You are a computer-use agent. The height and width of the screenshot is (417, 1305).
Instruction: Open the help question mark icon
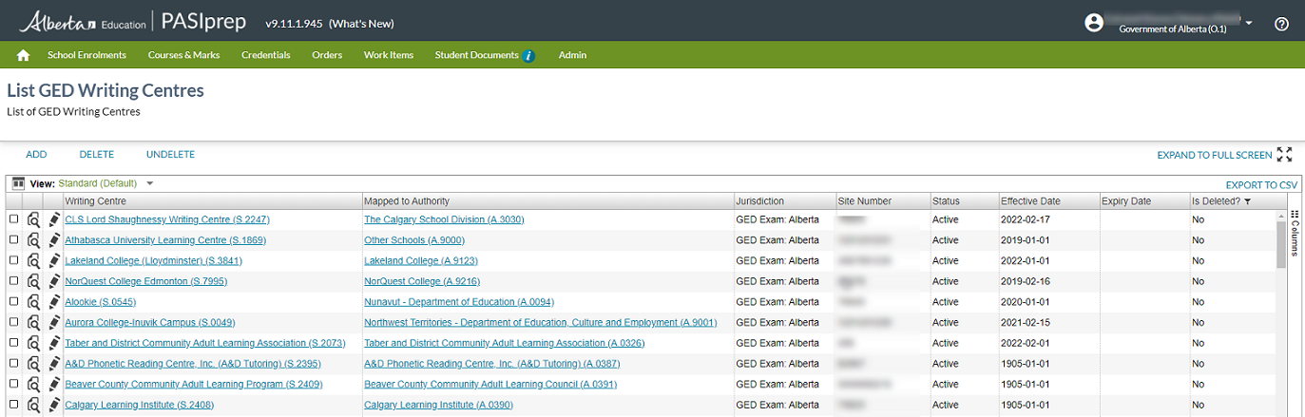pyautogui.click(x=1281, y=24)
